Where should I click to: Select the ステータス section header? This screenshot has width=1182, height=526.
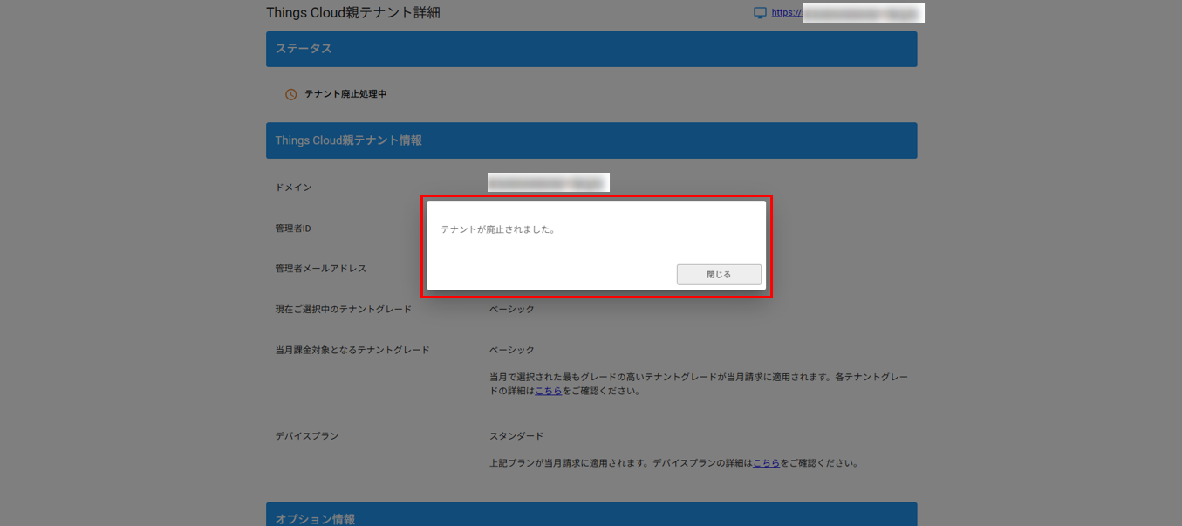(302, 49)
